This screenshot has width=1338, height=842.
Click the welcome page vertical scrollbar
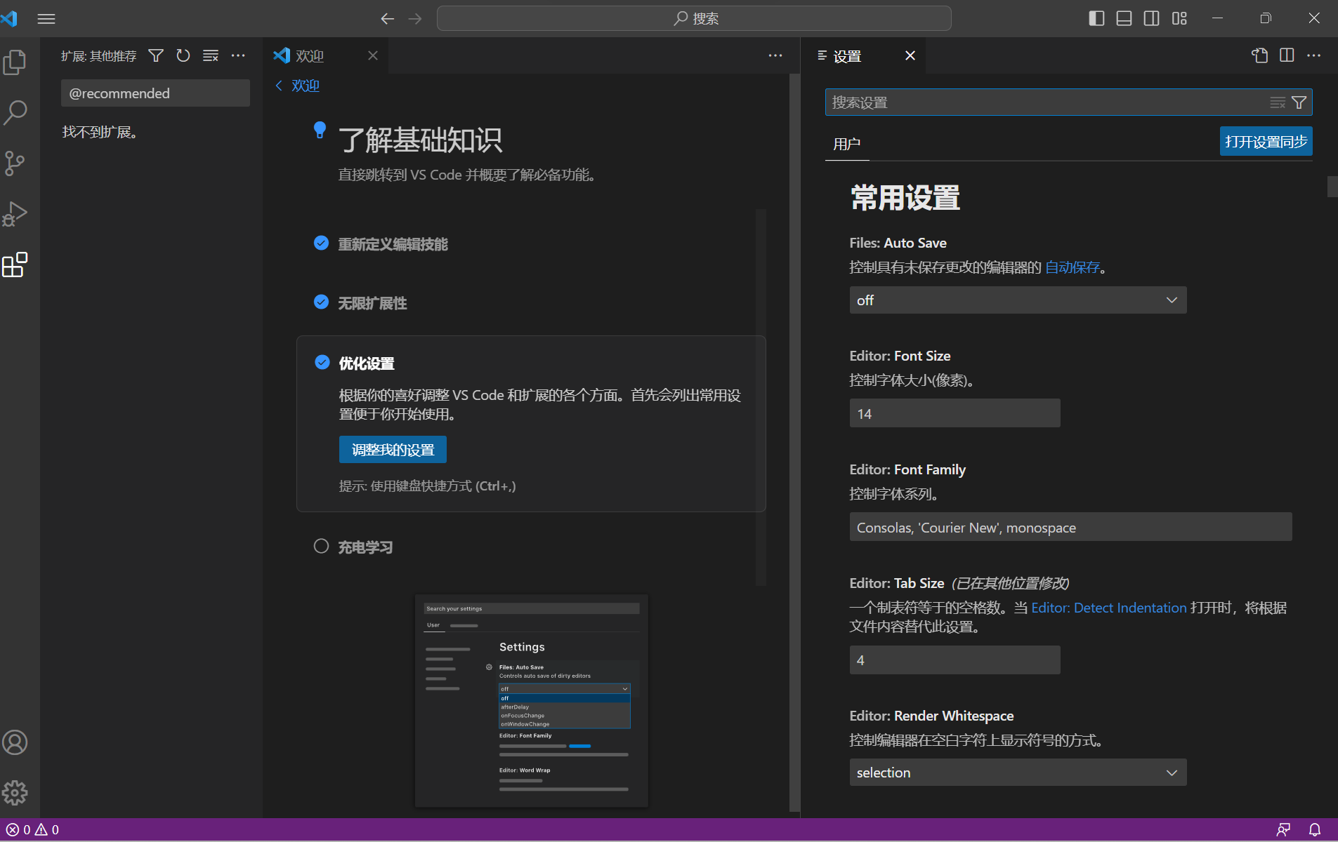point(794,442)
